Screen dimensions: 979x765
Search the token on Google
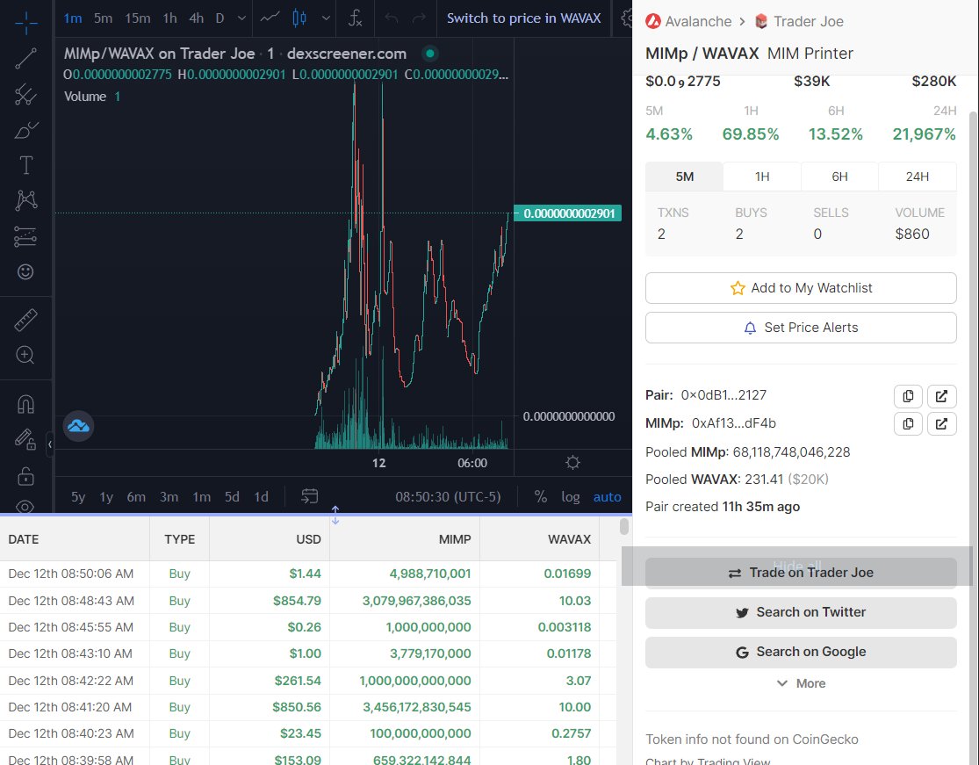coord(801,652)
